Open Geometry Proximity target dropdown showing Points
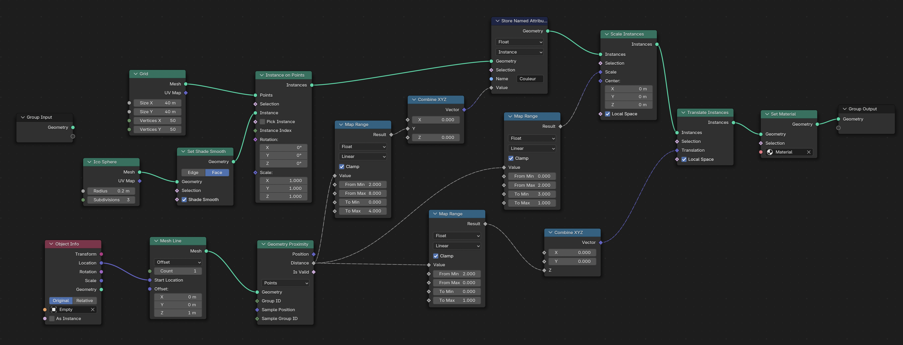 pyautogui.click(x=285, y=283)
